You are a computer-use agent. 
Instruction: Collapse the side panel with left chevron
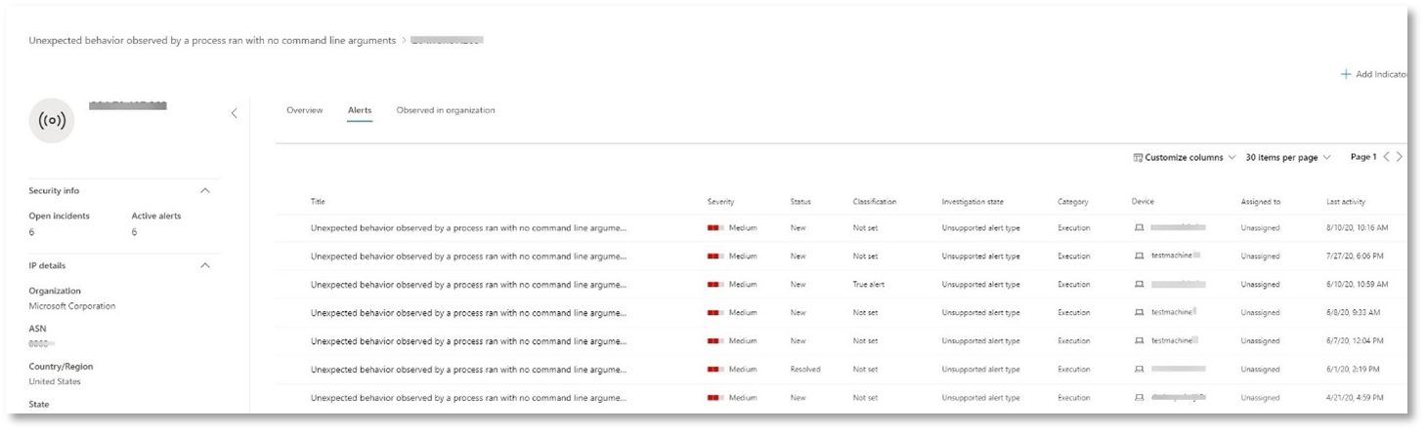tap(234, 113)
